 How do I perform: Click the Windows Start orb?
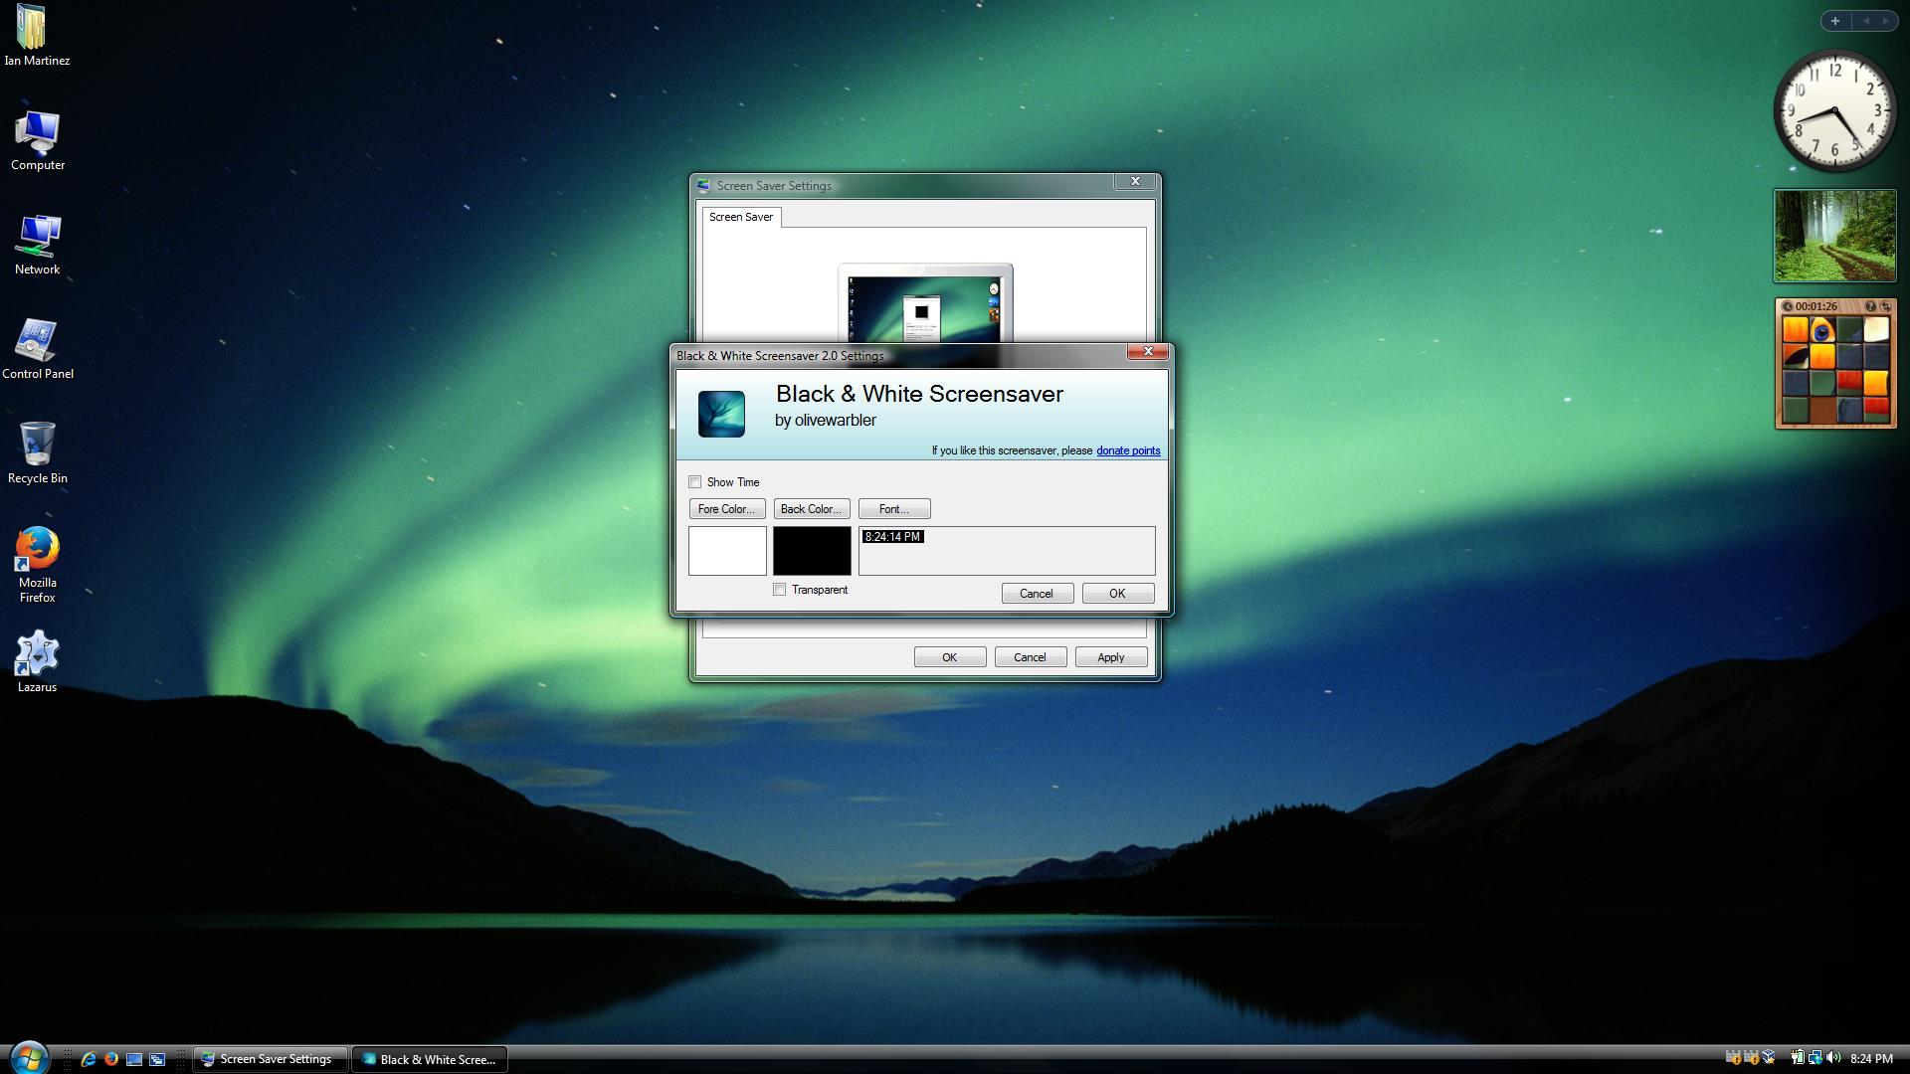[29, 1058]
